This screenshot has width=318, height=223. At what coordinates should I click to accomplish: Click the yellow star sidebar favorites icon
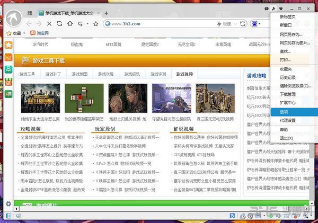pos(8,45)
